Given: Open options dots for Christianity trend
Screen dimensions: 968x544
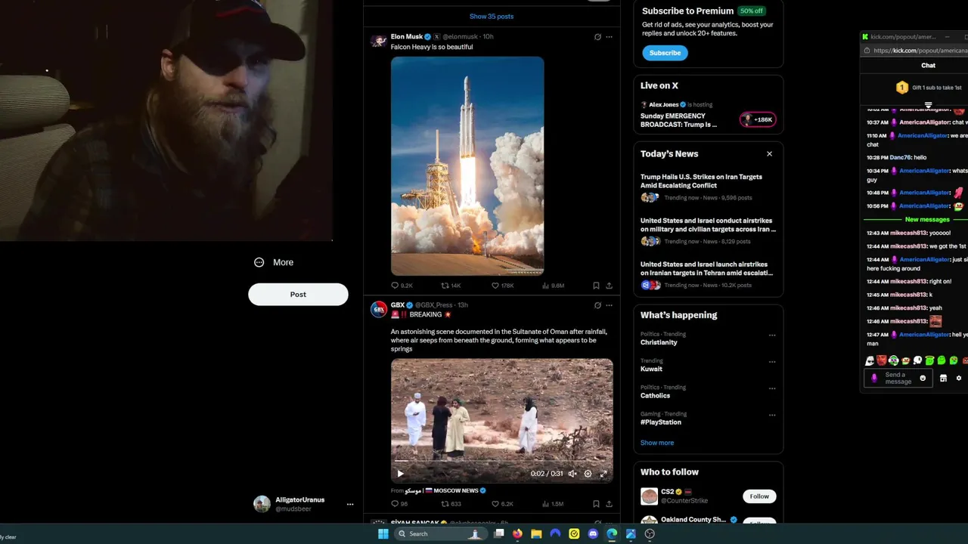Looking at the screenshot, I should [x=772, y=335].
